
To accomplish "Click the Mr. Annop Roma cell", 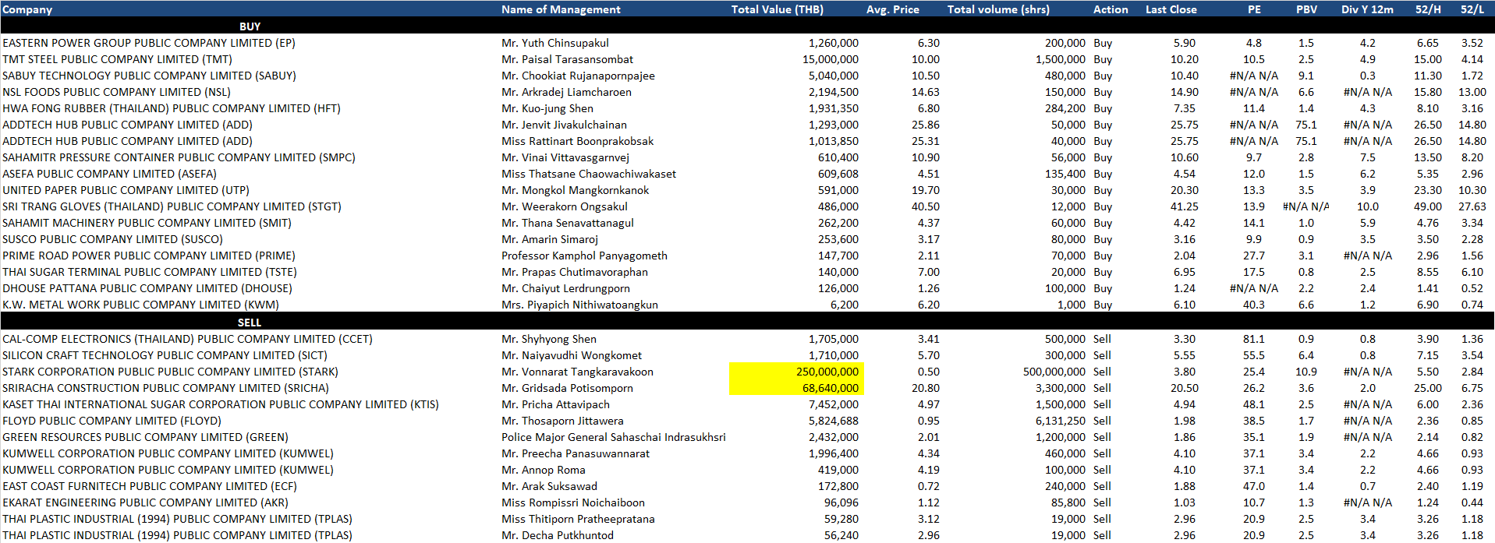I will click(x=543, y=470).
